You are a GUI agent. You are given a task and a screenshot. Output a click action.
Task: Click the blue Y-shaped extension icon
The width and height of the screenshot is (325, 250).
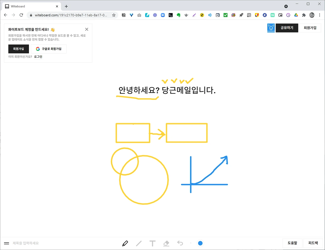pyautogui.click(x=131, y=15)
